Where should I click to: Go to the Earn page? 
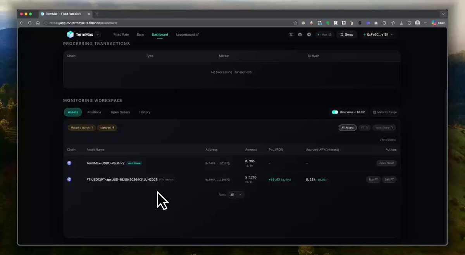(140, 34)
